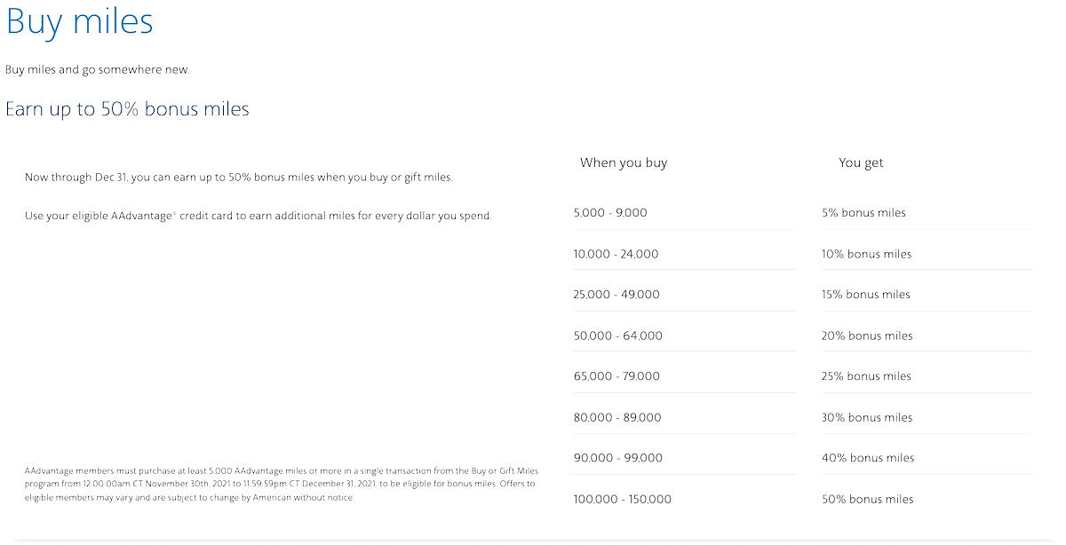
Task: Select the 10% bonus miles entry
Action: coord(867,254)
